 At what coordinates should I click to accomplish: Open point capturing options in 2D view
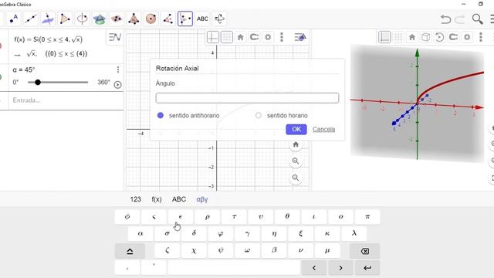click(x=254, y=37)
